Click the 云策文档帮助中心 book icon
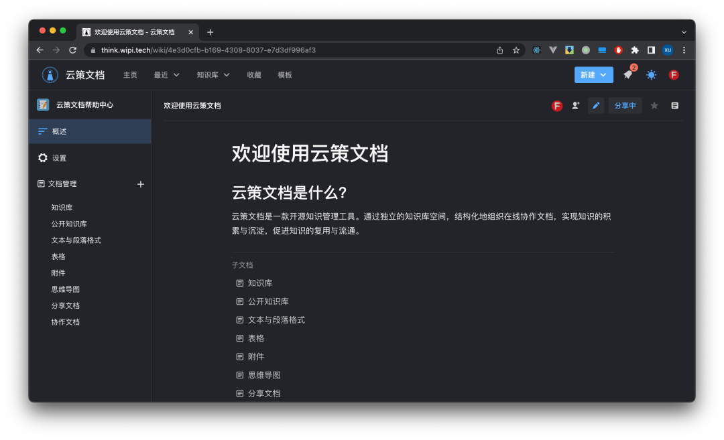724x440 pixels. pyautogui.click(x=43, y=104)
